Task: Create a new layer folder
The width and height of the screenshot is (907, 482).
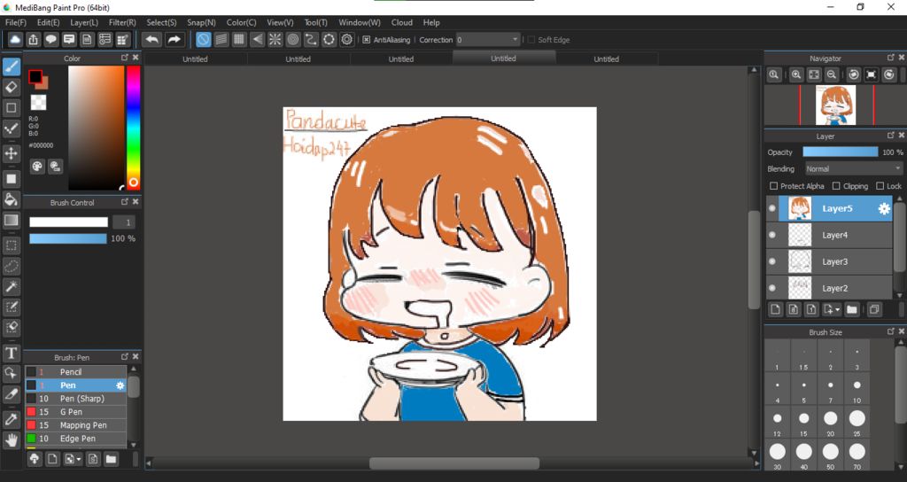Action: [x=851, y=309]
